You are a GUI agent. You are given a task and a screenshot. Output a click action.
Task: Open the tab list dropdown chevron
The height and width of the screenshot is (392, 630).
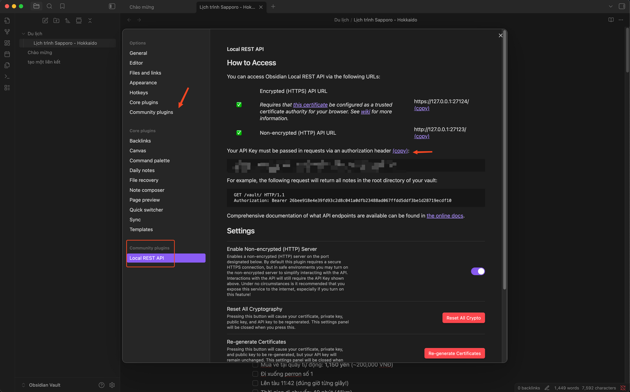(x=610, y=6)
